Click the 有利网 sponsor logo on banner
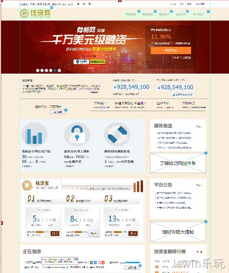The height and width of the screenshot is (273, 229). 81,61
